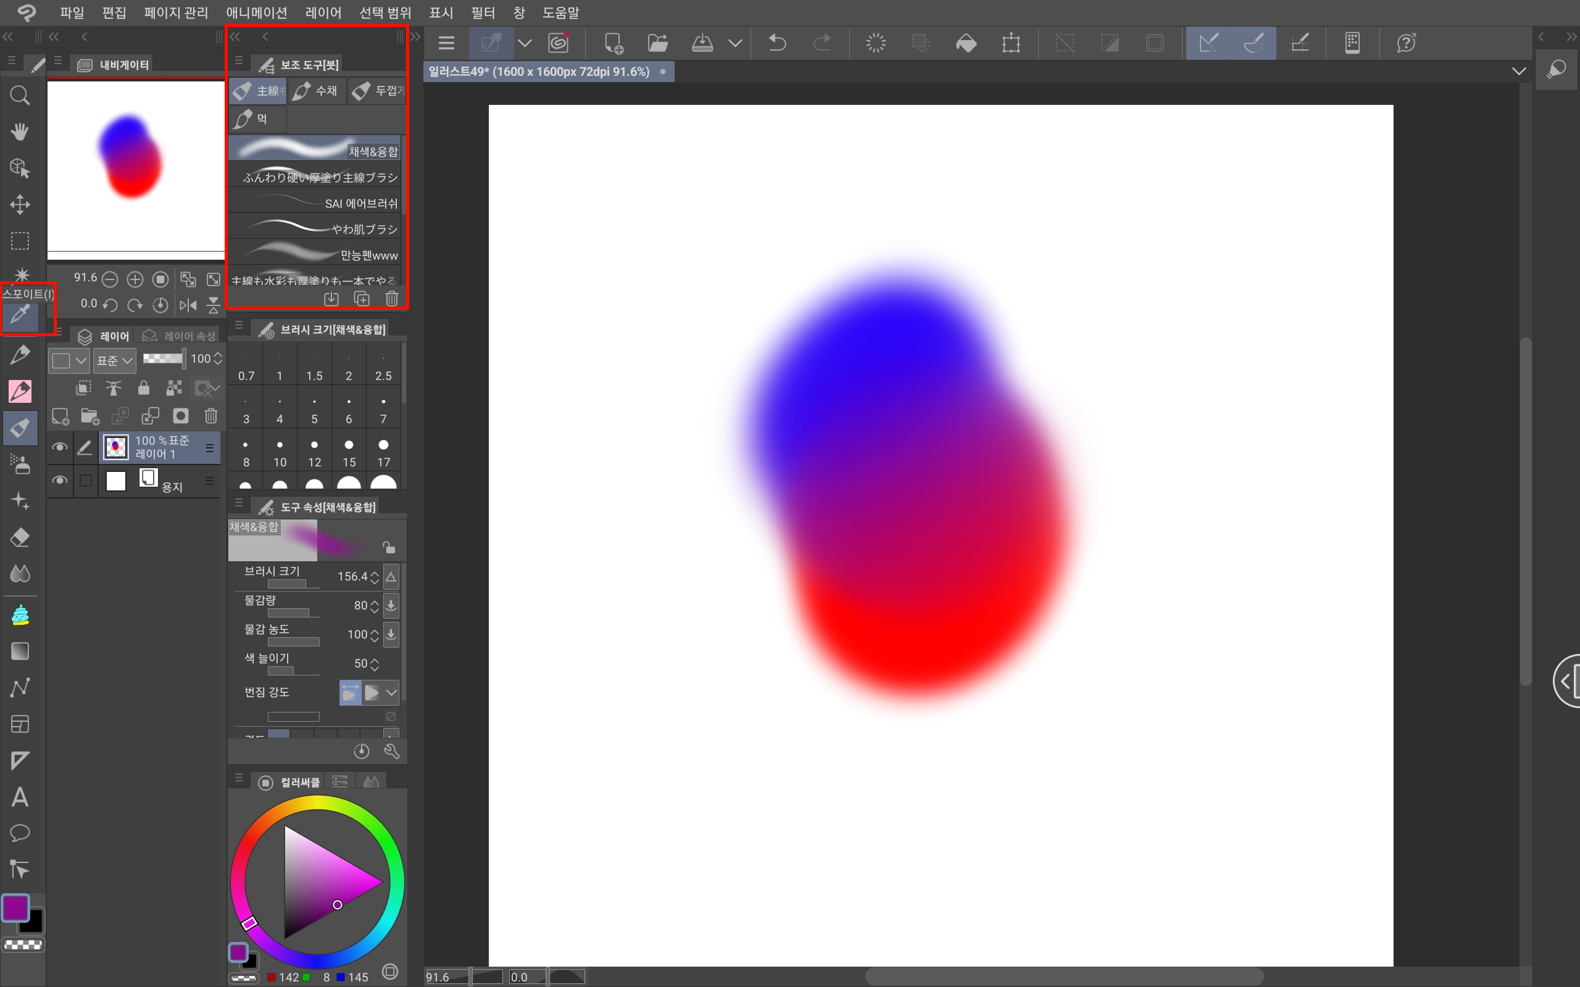Click the Open file folder icon
The width and height of the screenshot is (1580, 987).
[x=657, y=43]
